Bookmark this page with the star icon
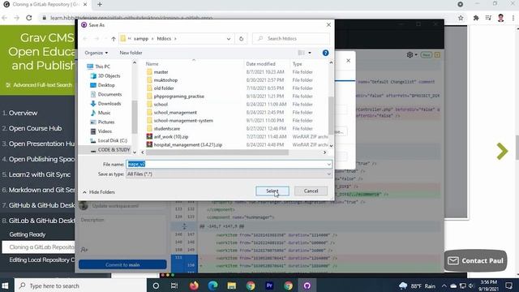The image size is (519, 292). [x=461, y=18]
